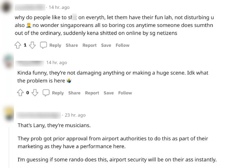Screen dimensions: 237x168
Task: Report the 'Kinda funny' comment
Action: click(x=92, y=93)
